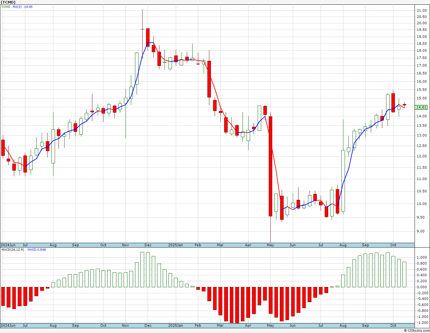Click the (TCMD) chart title
This screenshot has width=430, height=333.
[x=8, y=2]
